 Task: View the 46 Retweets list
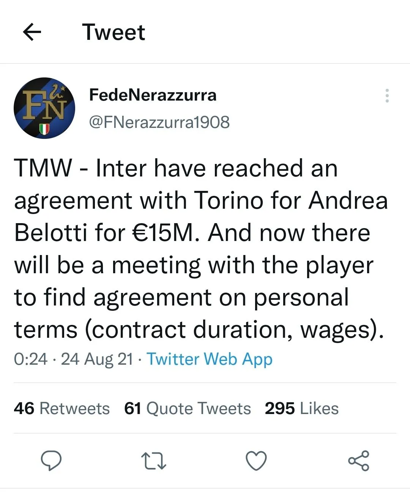(x=61, y=409)
